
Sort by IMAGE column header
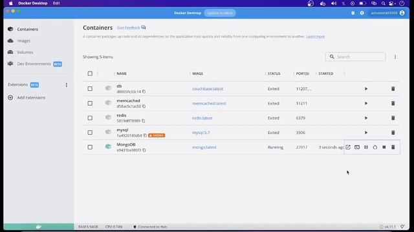[x=197, y=73]
